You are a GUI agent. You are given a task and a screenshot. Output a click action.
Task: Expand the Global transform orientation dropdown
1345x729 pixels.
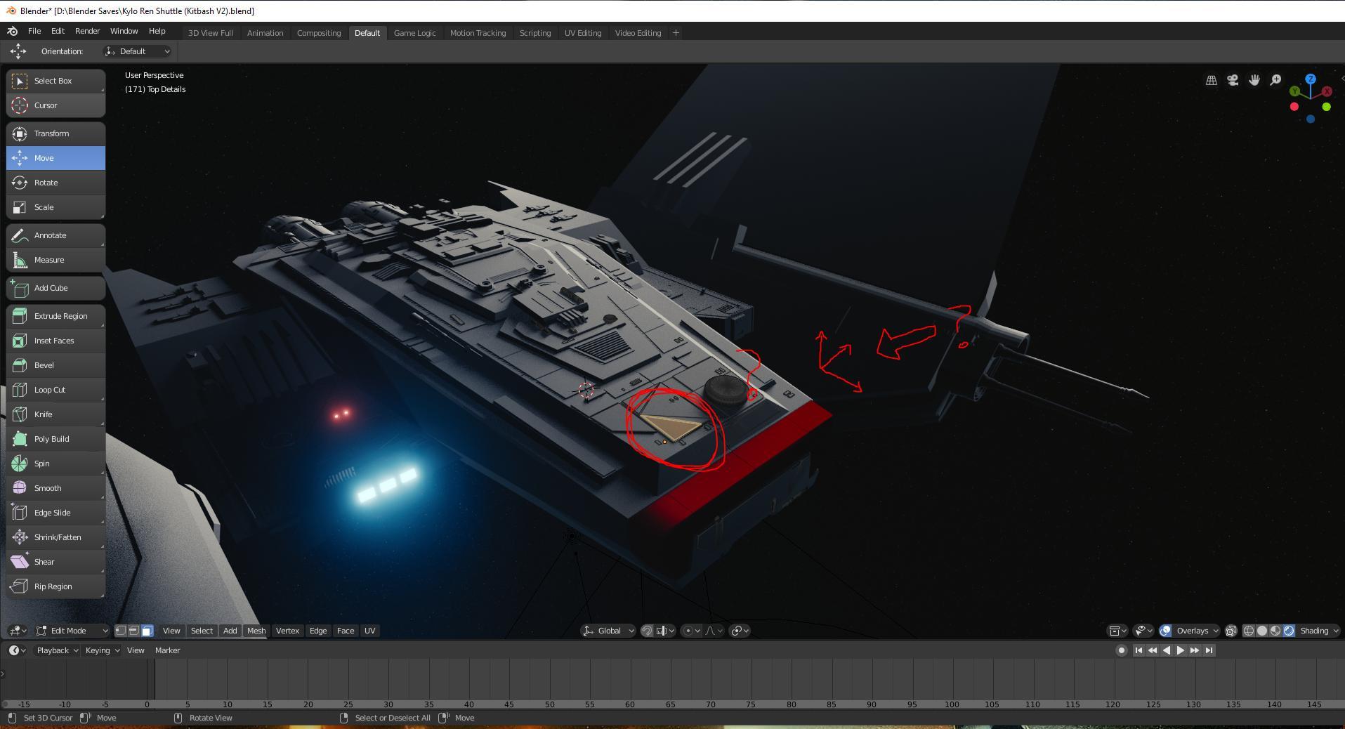[x=608, y=631]
